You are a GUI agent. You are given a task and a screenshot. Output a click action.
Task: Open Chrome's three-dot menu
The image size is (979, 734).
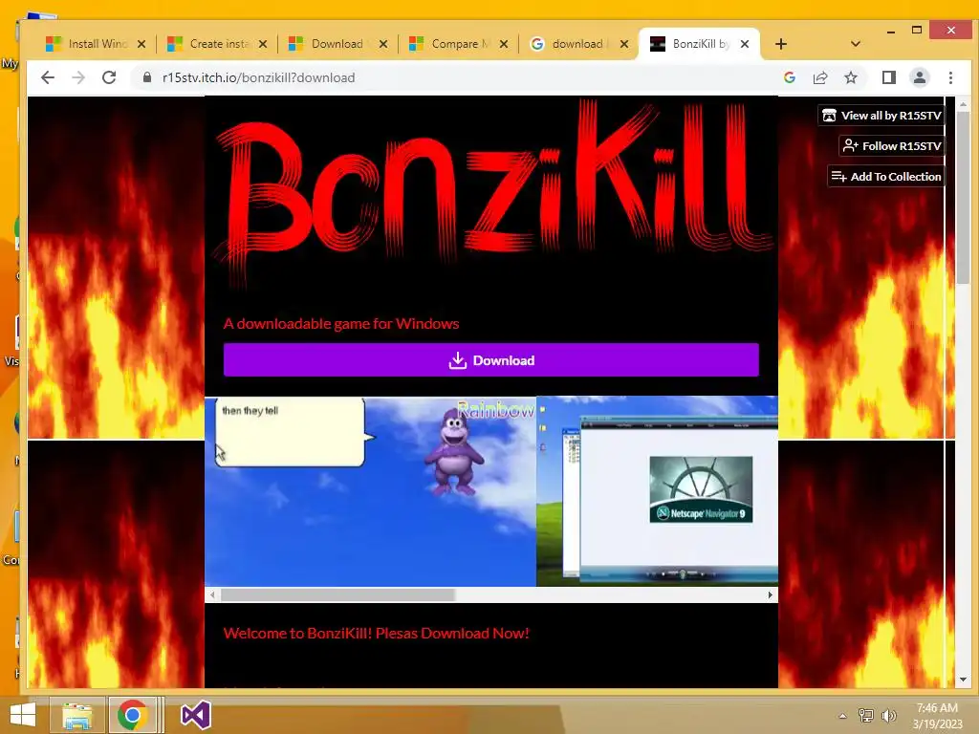(x=950, y=77)
